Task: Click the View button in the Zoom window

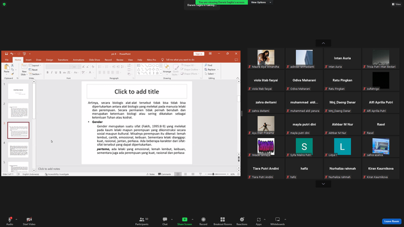Action: click(396, 4)
